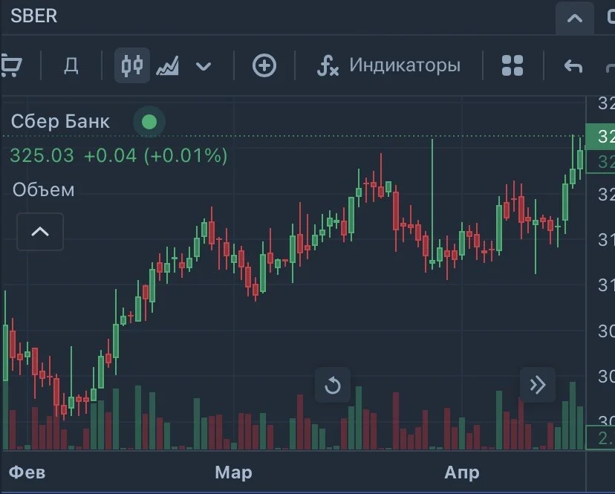Click the Апр label on the time axis
The image size is (615, 494).
(462, 472)
